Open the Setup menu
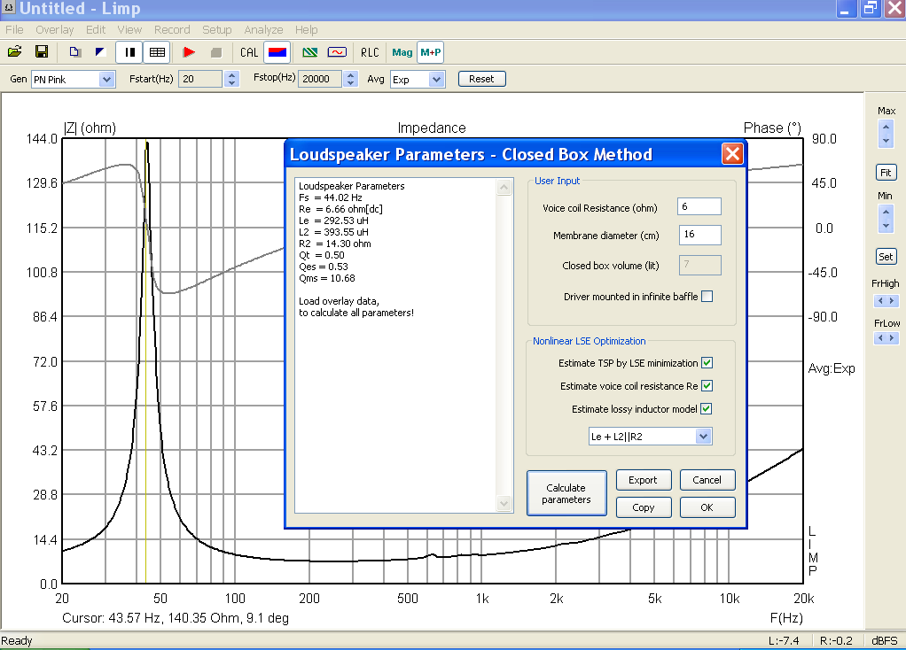 click(x=216, y=30)
